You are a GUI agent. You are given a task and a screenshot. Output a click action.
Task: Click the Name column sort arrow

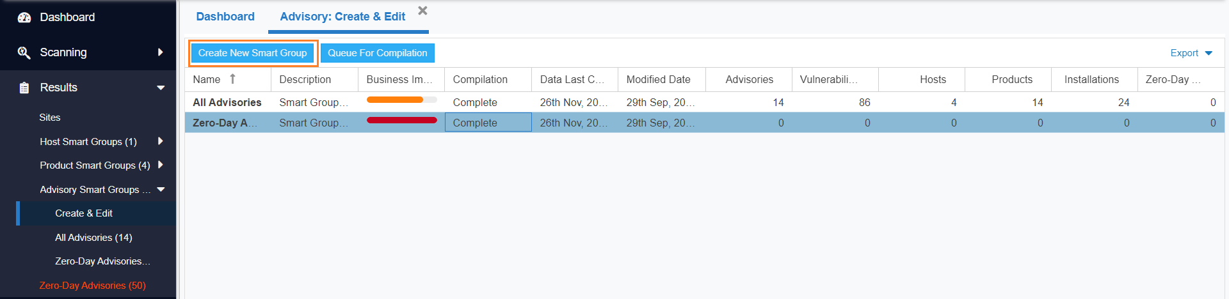pos(233,79)
